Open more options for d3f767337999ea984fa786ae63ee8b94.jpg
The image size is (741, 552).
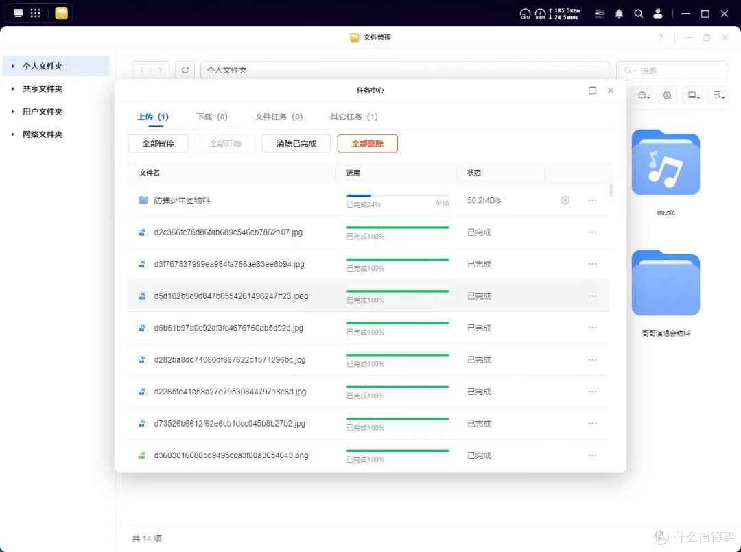tap(592, 264)
